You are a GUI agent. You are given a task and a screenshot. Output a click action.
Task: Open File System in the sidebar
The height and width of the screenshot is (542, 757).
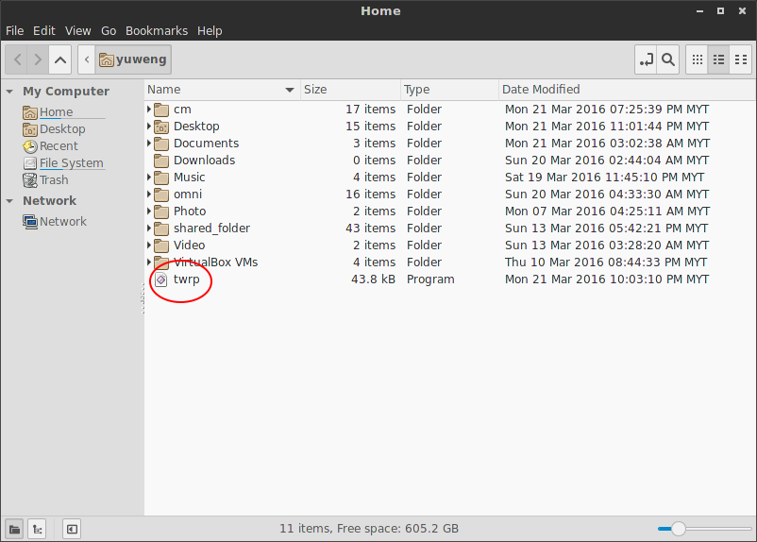point(72,163)
